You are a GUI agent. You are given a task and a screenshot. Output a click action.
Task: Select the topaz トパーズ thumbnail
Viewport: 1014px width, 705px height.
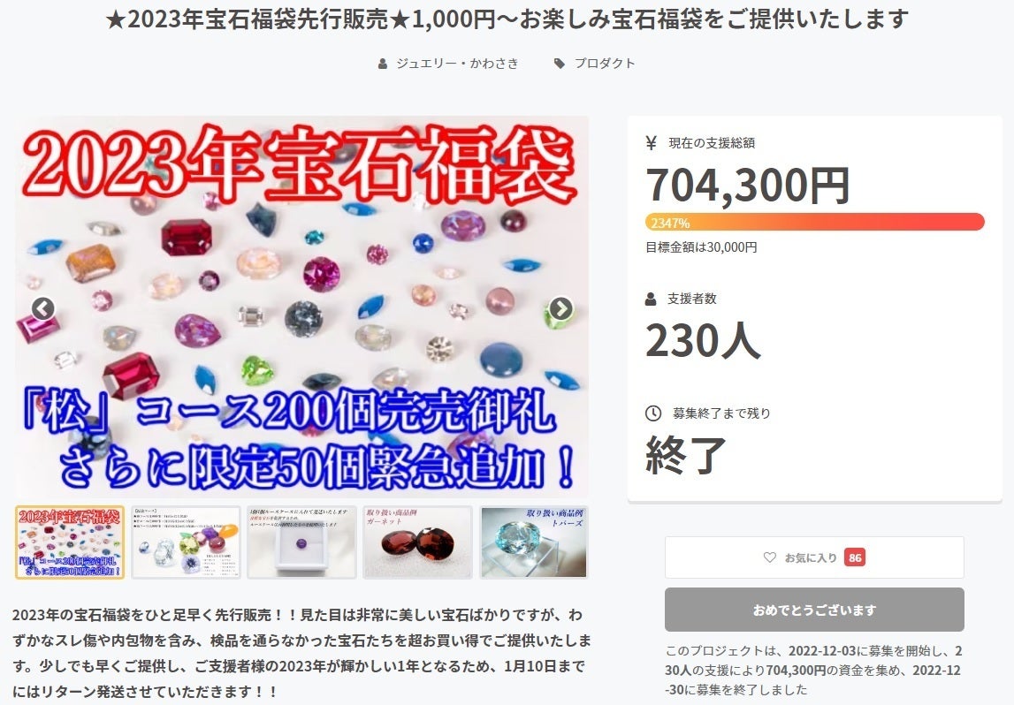tap(534, 542)
